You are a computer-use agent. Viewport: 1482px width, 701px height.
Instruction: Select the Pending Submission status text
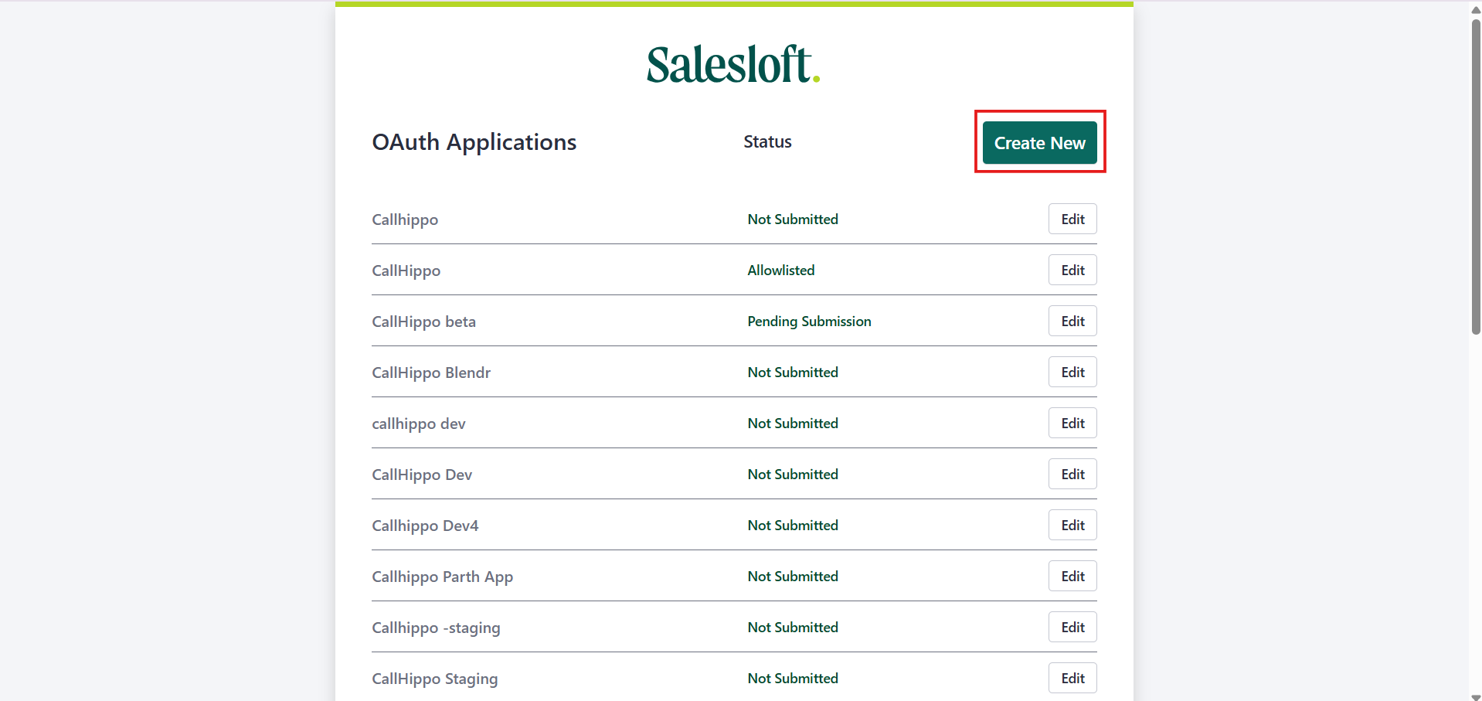[x=809, y=321]
